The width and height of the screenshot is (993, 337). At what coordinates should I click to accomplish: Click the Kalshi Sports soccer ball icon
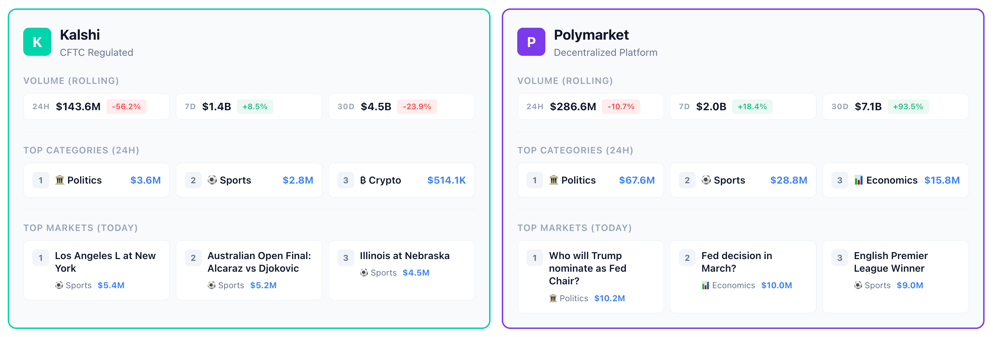212,180
